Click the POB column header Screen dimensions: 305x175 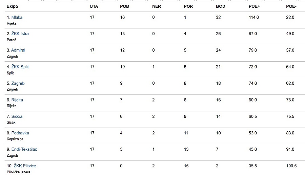click(x=124, y=6)
